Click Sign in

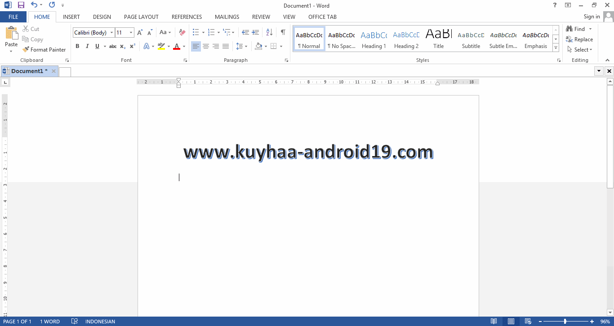pos(592,17)
